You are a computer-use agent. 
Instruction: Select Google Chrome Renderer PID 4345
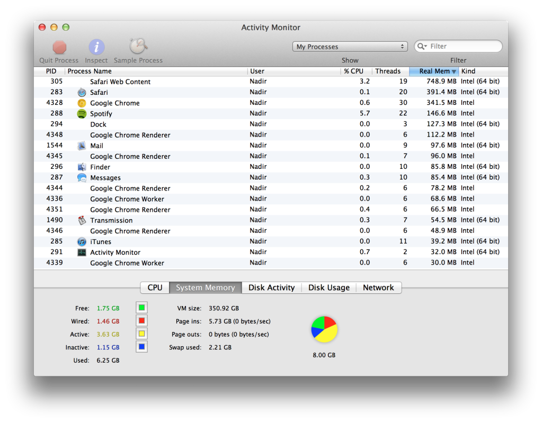tap(271, 156)
